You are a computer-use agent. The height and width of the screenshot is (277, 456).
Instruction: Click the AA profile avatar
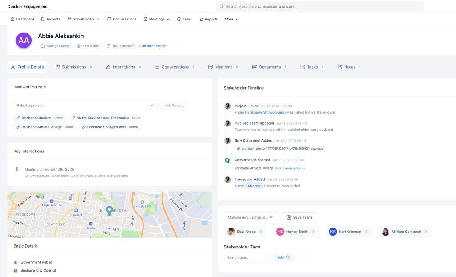[x=24, y=41]
